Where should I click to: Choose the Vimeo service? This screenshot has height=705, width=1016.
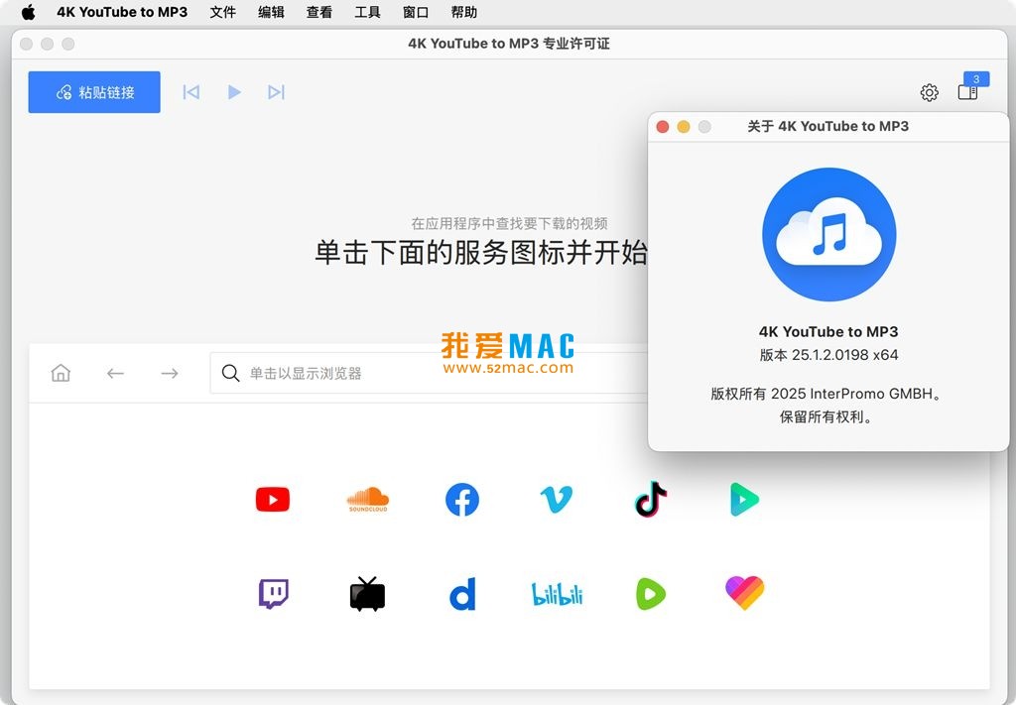point(556,500)
